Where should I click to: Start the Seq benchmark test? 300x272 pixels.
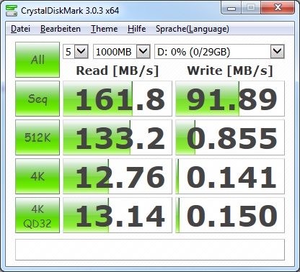pos(37,99)
